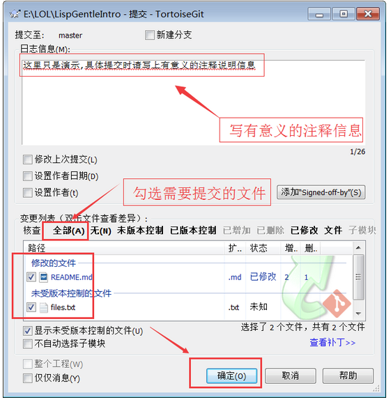Screen dimensions: 391x402
Task: Click the file list vertical scrollbar thumb
Action: (358, 277)
